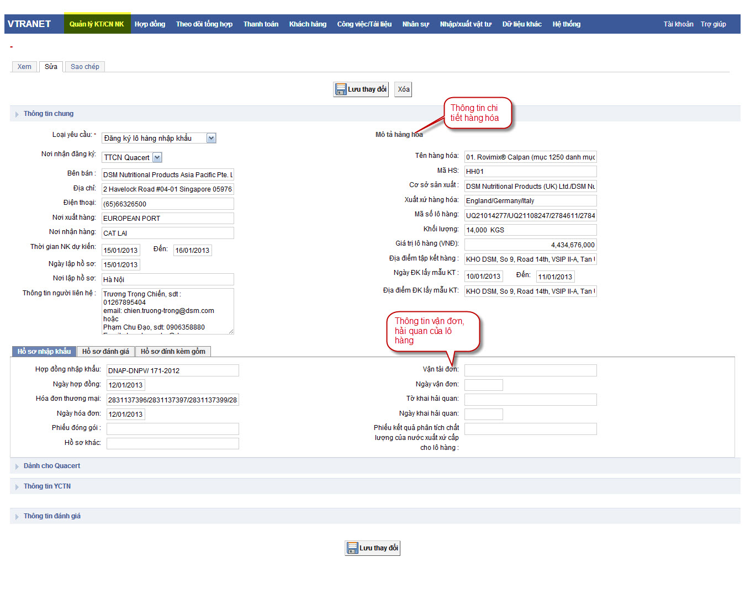The image size is (745, 589).
Task: Click the top Lưu thay đổi save button
Action: click(x=361, y=89)
